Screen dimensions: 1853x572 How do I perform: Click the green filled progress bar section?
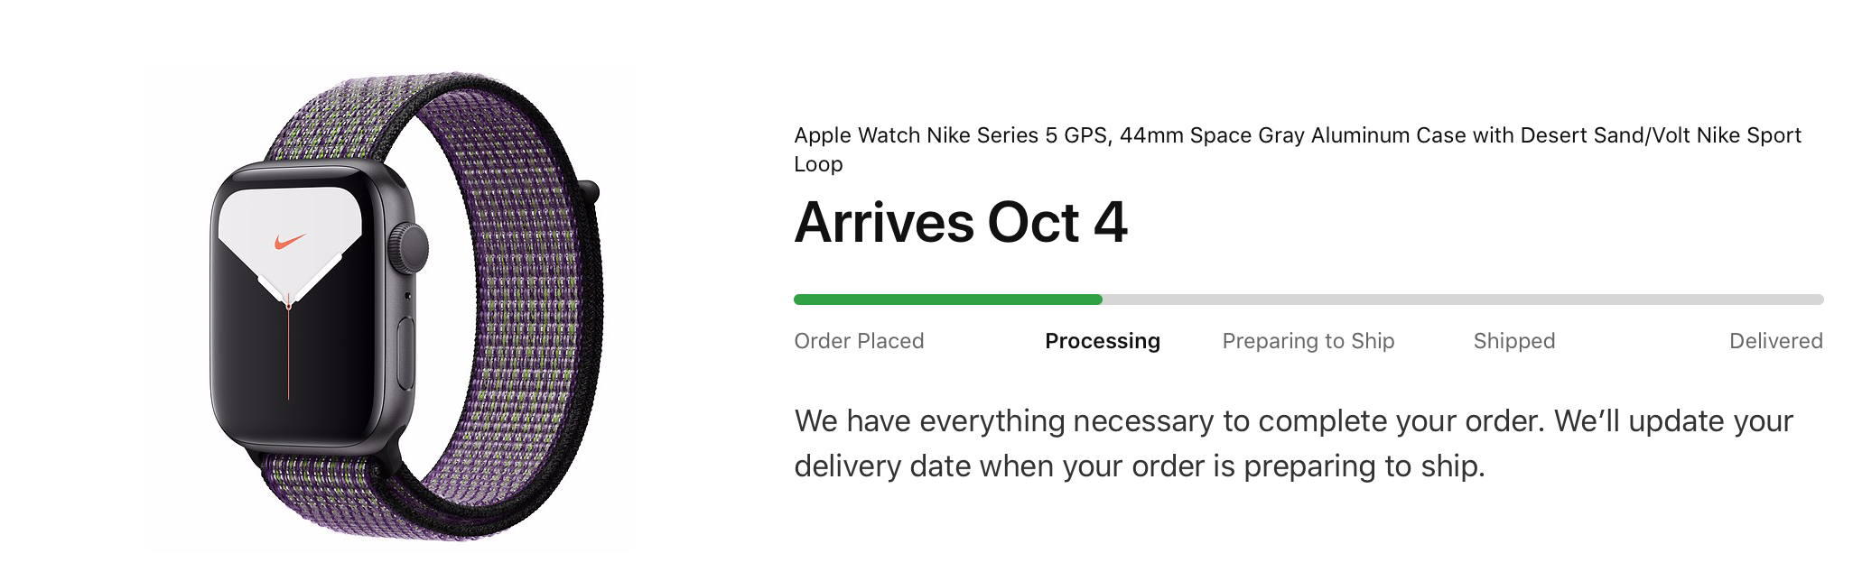pyautogui.click(x=948, y=300)
